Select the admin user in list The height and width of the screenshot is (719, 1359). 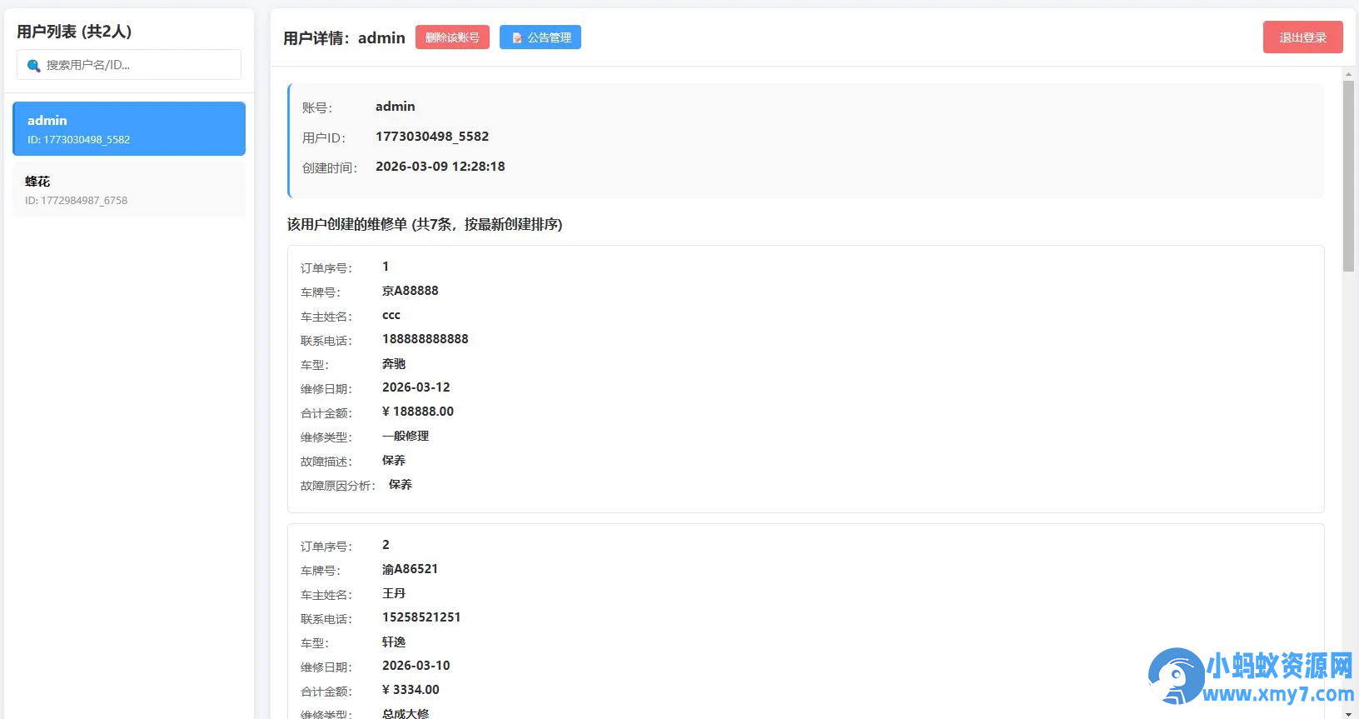[129, 128]
